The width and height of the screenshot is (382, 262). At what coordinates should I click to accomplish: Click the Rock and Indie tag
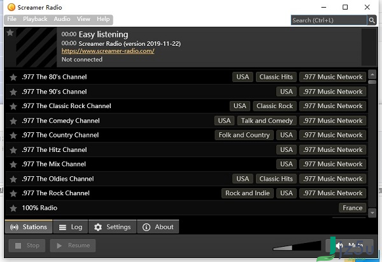click(248, 193)
